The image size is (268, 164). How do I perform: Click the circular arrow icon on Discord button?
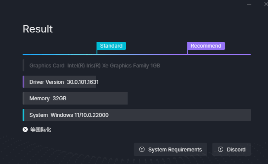(x=220, y=149)
